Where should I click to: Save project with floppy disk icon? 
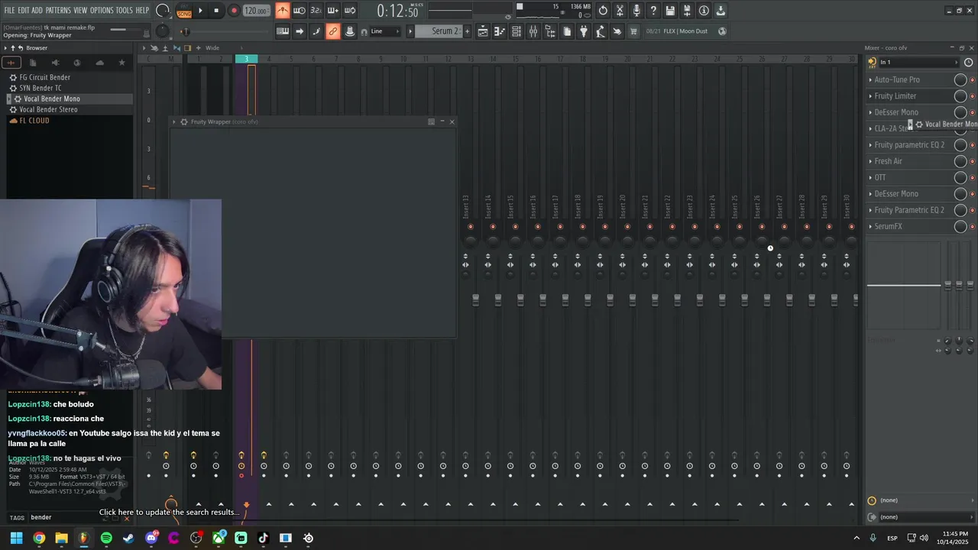point(670,11)
